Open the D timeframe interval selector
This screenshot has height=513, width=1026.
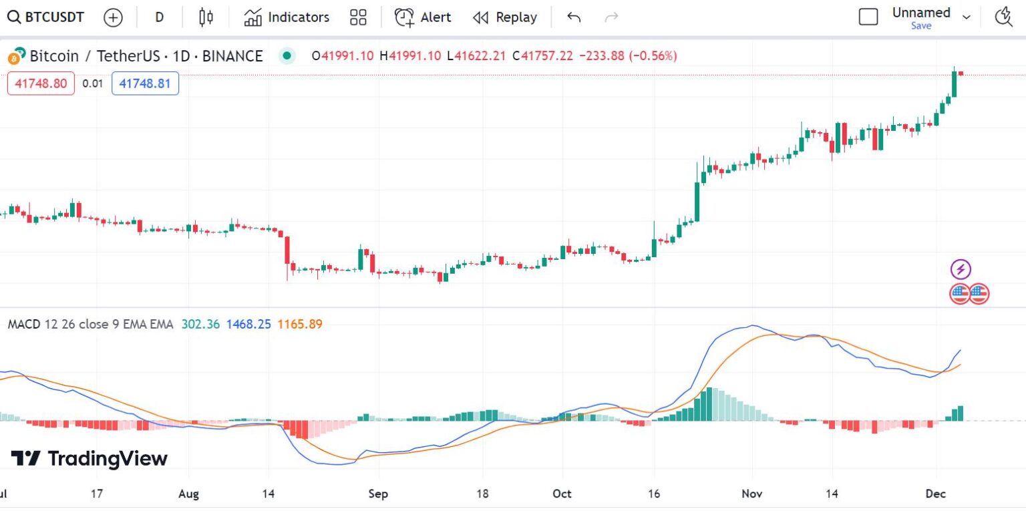[x=159, y=17]
